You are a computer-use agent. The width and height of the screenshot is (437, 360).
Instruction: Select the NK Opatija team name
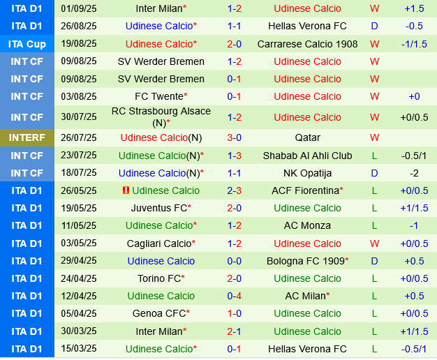coord(307,173)
